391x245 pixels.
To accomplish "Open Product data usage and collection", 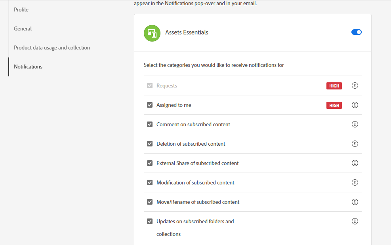I will tap(52, 47).
